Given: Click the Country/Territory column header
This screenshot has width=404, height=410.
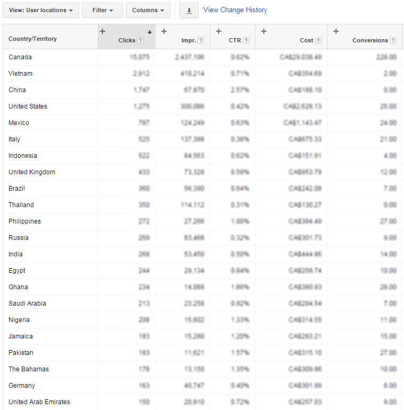Looking at the screenshot, I should coord(32,39).
